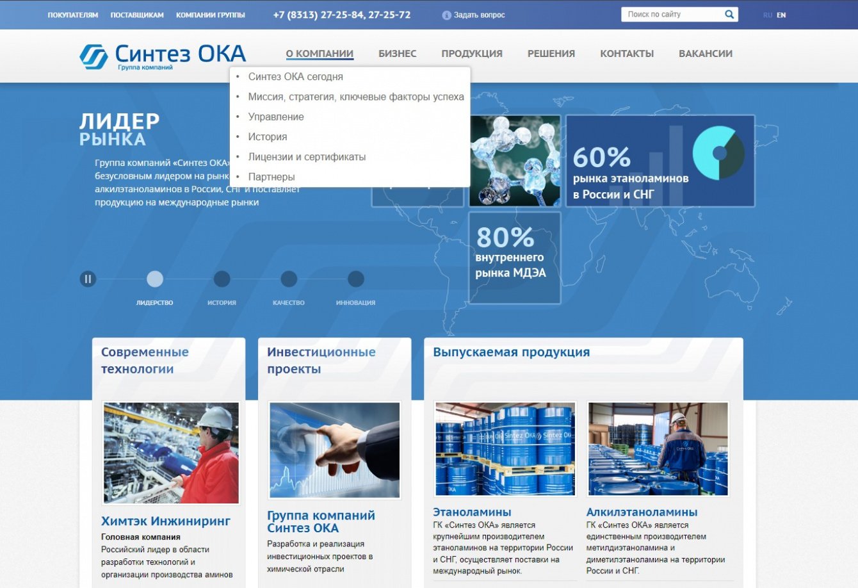
Task: Click the Задать вопрос link
Action: click(479, 15)
